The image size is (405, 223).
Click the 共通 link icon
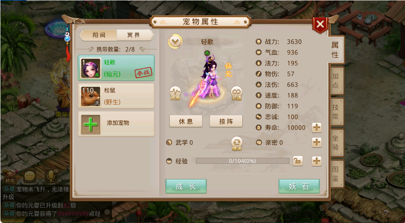pos(236,93)
